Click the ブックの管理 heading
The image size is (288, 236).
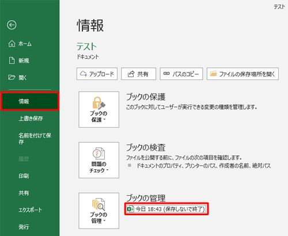(x=146, y=198)
